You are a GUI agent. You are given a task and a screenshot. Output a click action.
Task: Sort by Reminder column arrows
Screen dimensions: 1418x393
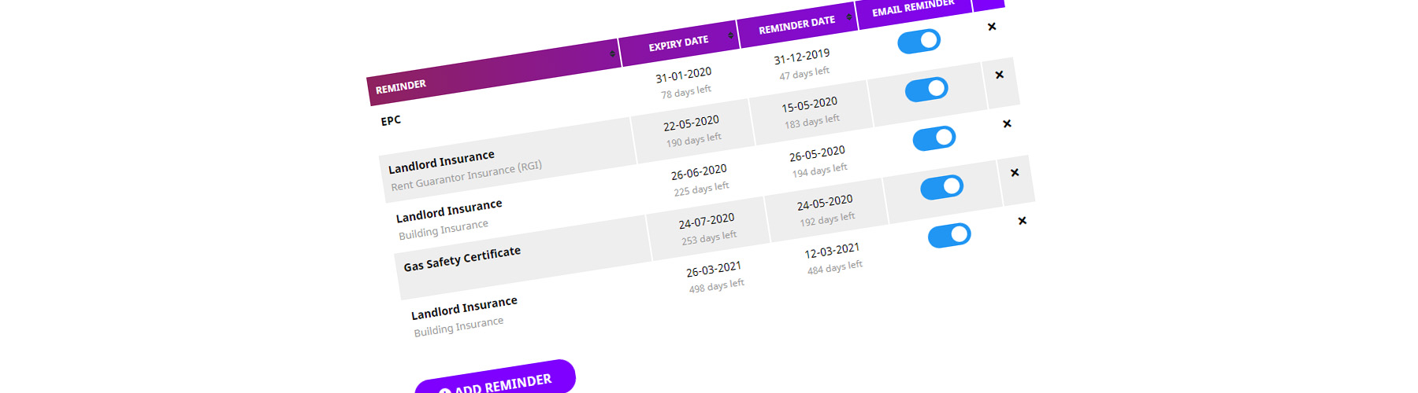pos(612,53)
